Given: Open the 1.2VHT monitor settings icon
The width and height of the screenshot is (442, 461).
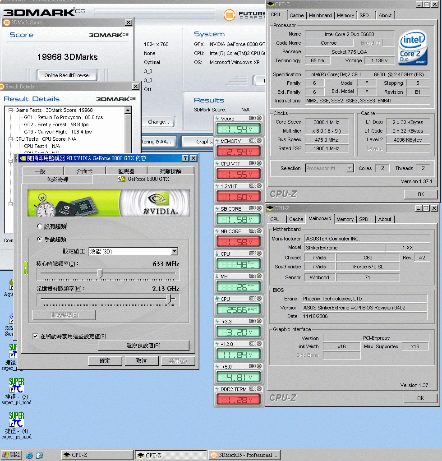Looking at the screenshot, I should [252, 185].
